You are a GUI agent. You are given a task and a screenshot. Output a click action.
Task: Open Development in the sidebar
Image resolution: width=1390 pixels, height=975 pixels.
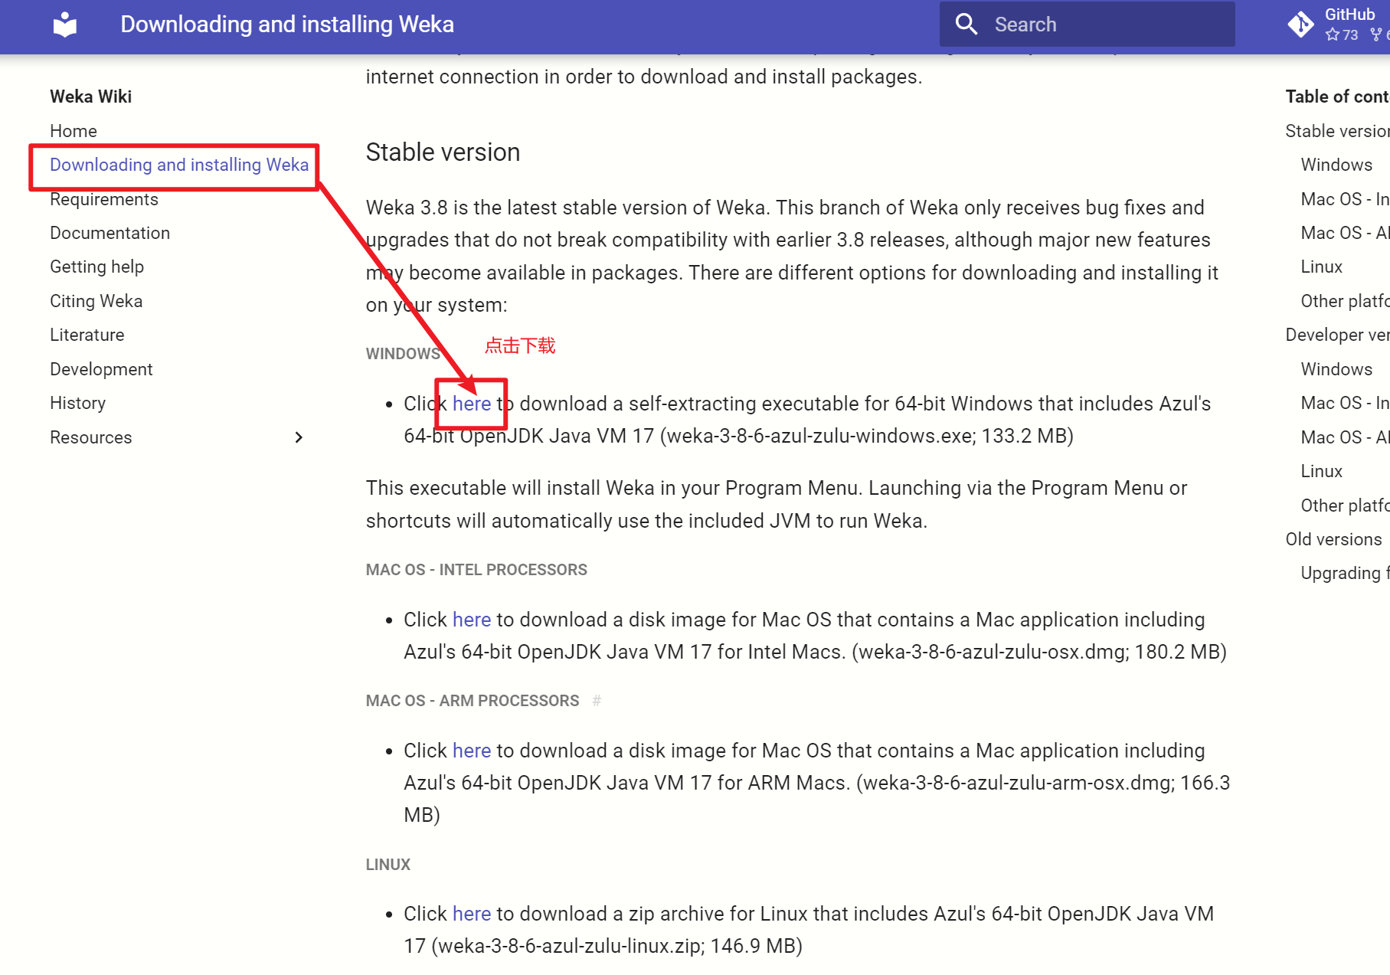101,369
